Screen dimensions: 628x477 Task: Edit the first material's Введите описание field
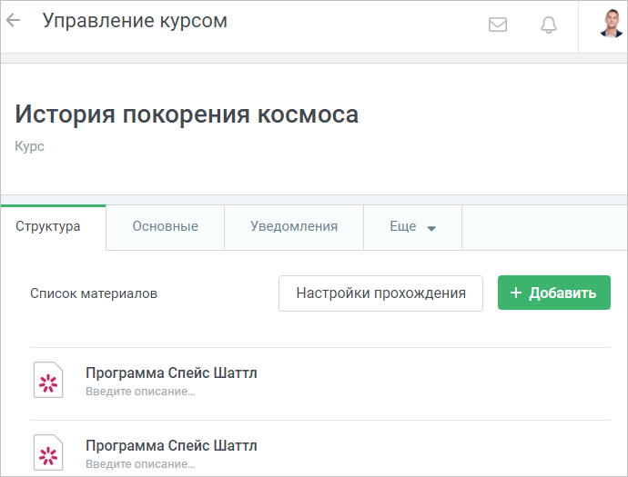tap(140, 392)
